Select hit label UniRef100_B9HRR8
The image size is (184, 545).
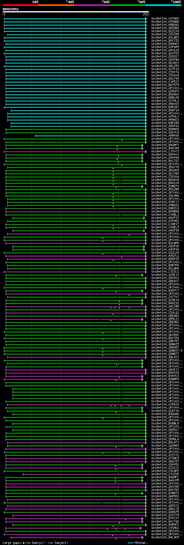point(165,212)
